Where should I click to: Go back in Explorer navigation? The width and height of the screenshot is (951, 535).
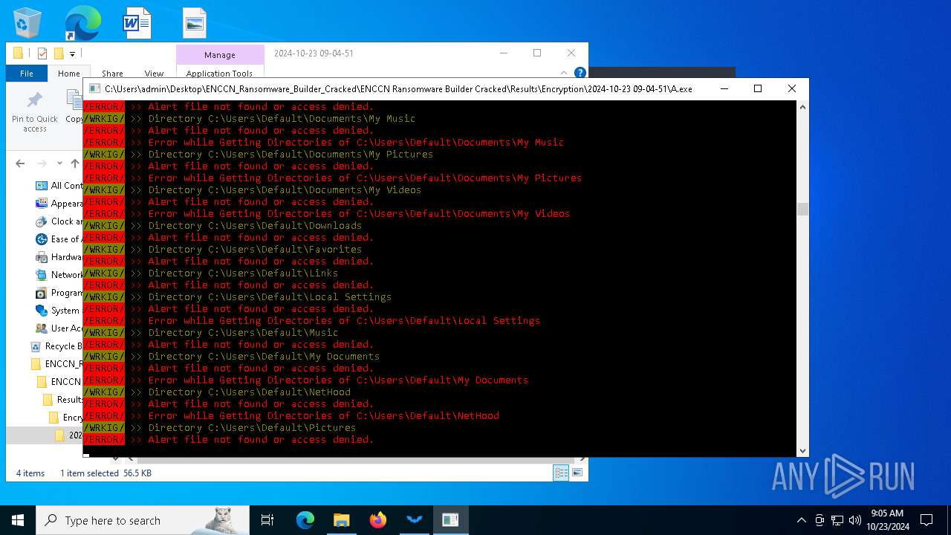20,163
